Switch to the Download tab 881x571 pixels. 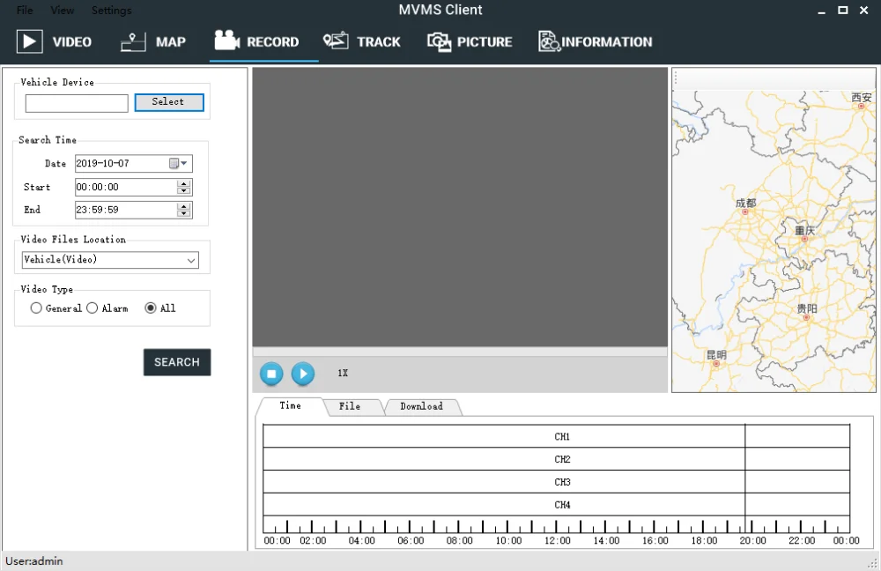coord(421,406)
